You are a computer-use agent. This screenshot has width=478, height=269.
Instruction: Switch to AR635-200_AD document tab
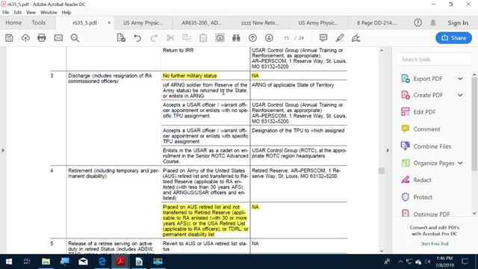[x=202, y=23]
